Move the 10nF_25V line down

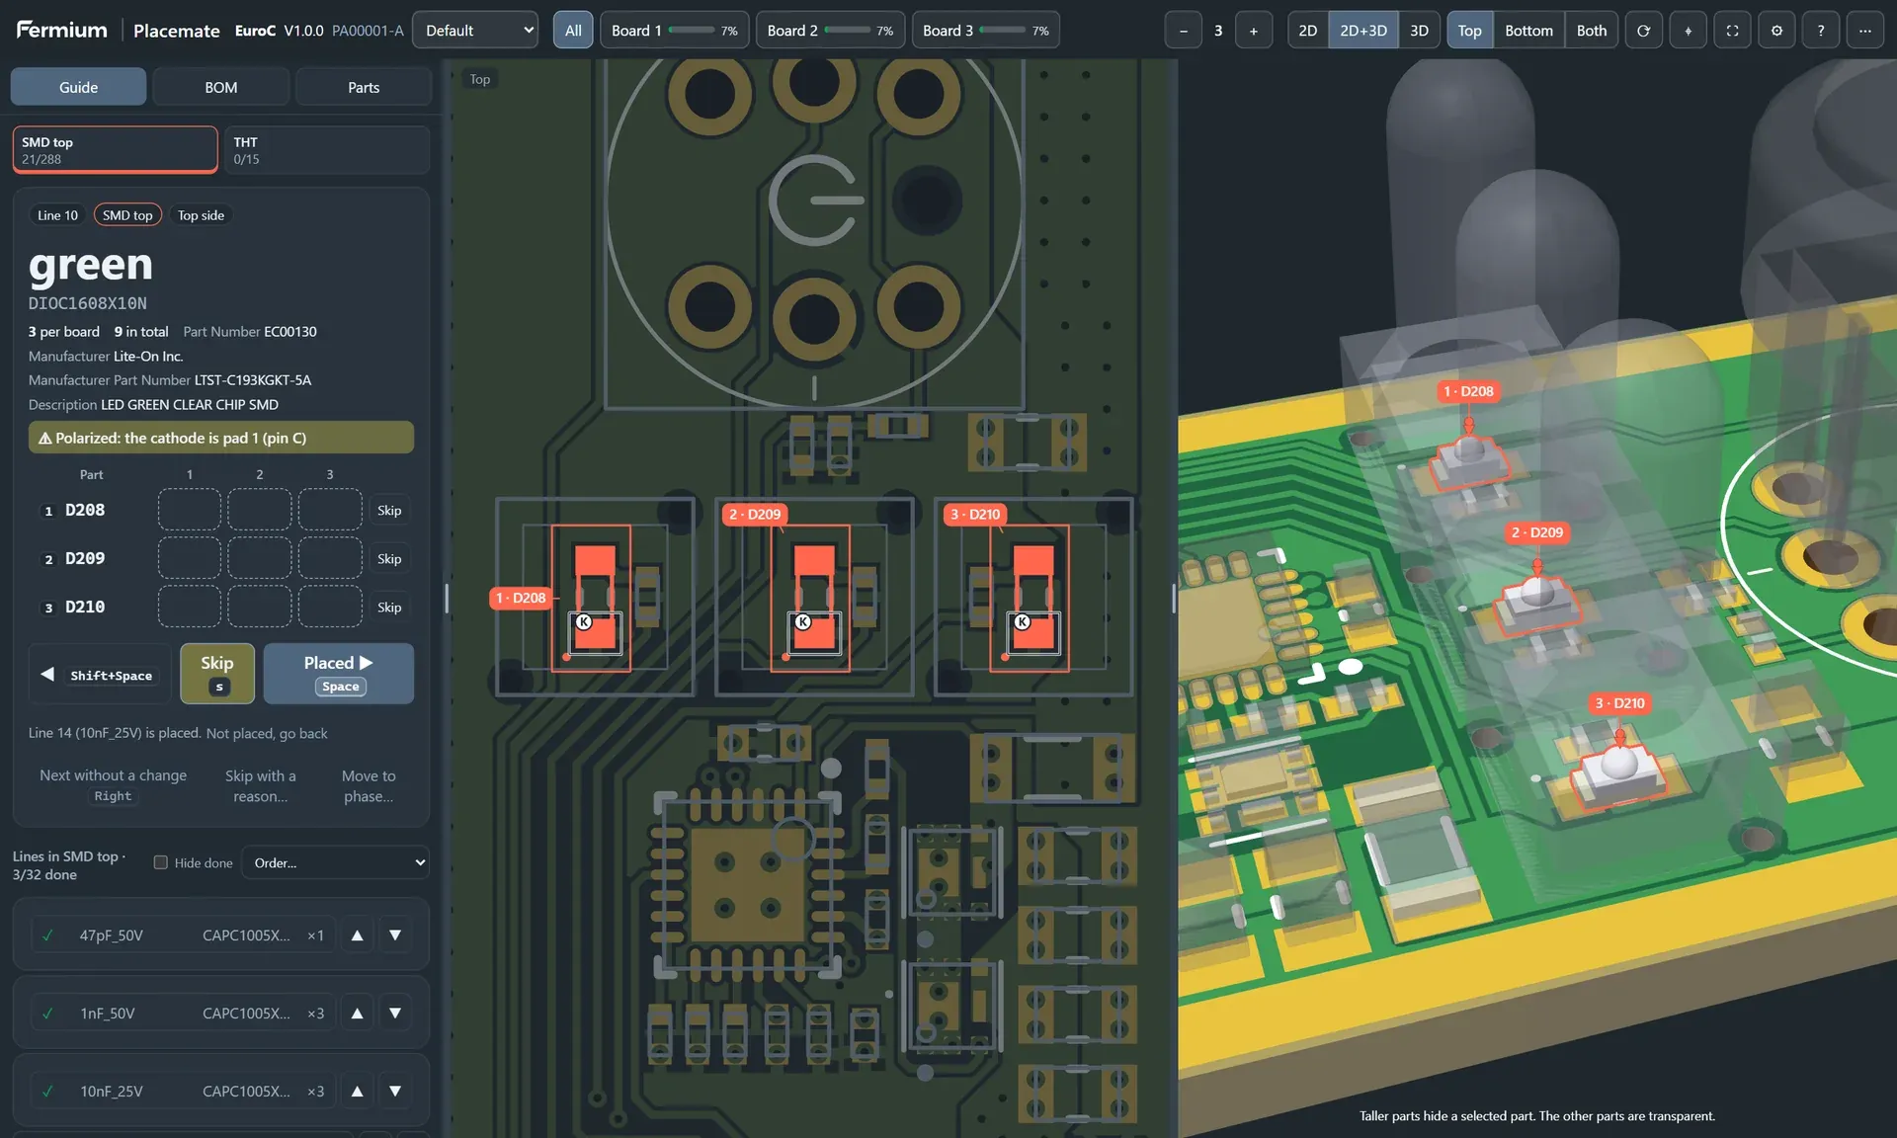click(x=395, y=1091)
